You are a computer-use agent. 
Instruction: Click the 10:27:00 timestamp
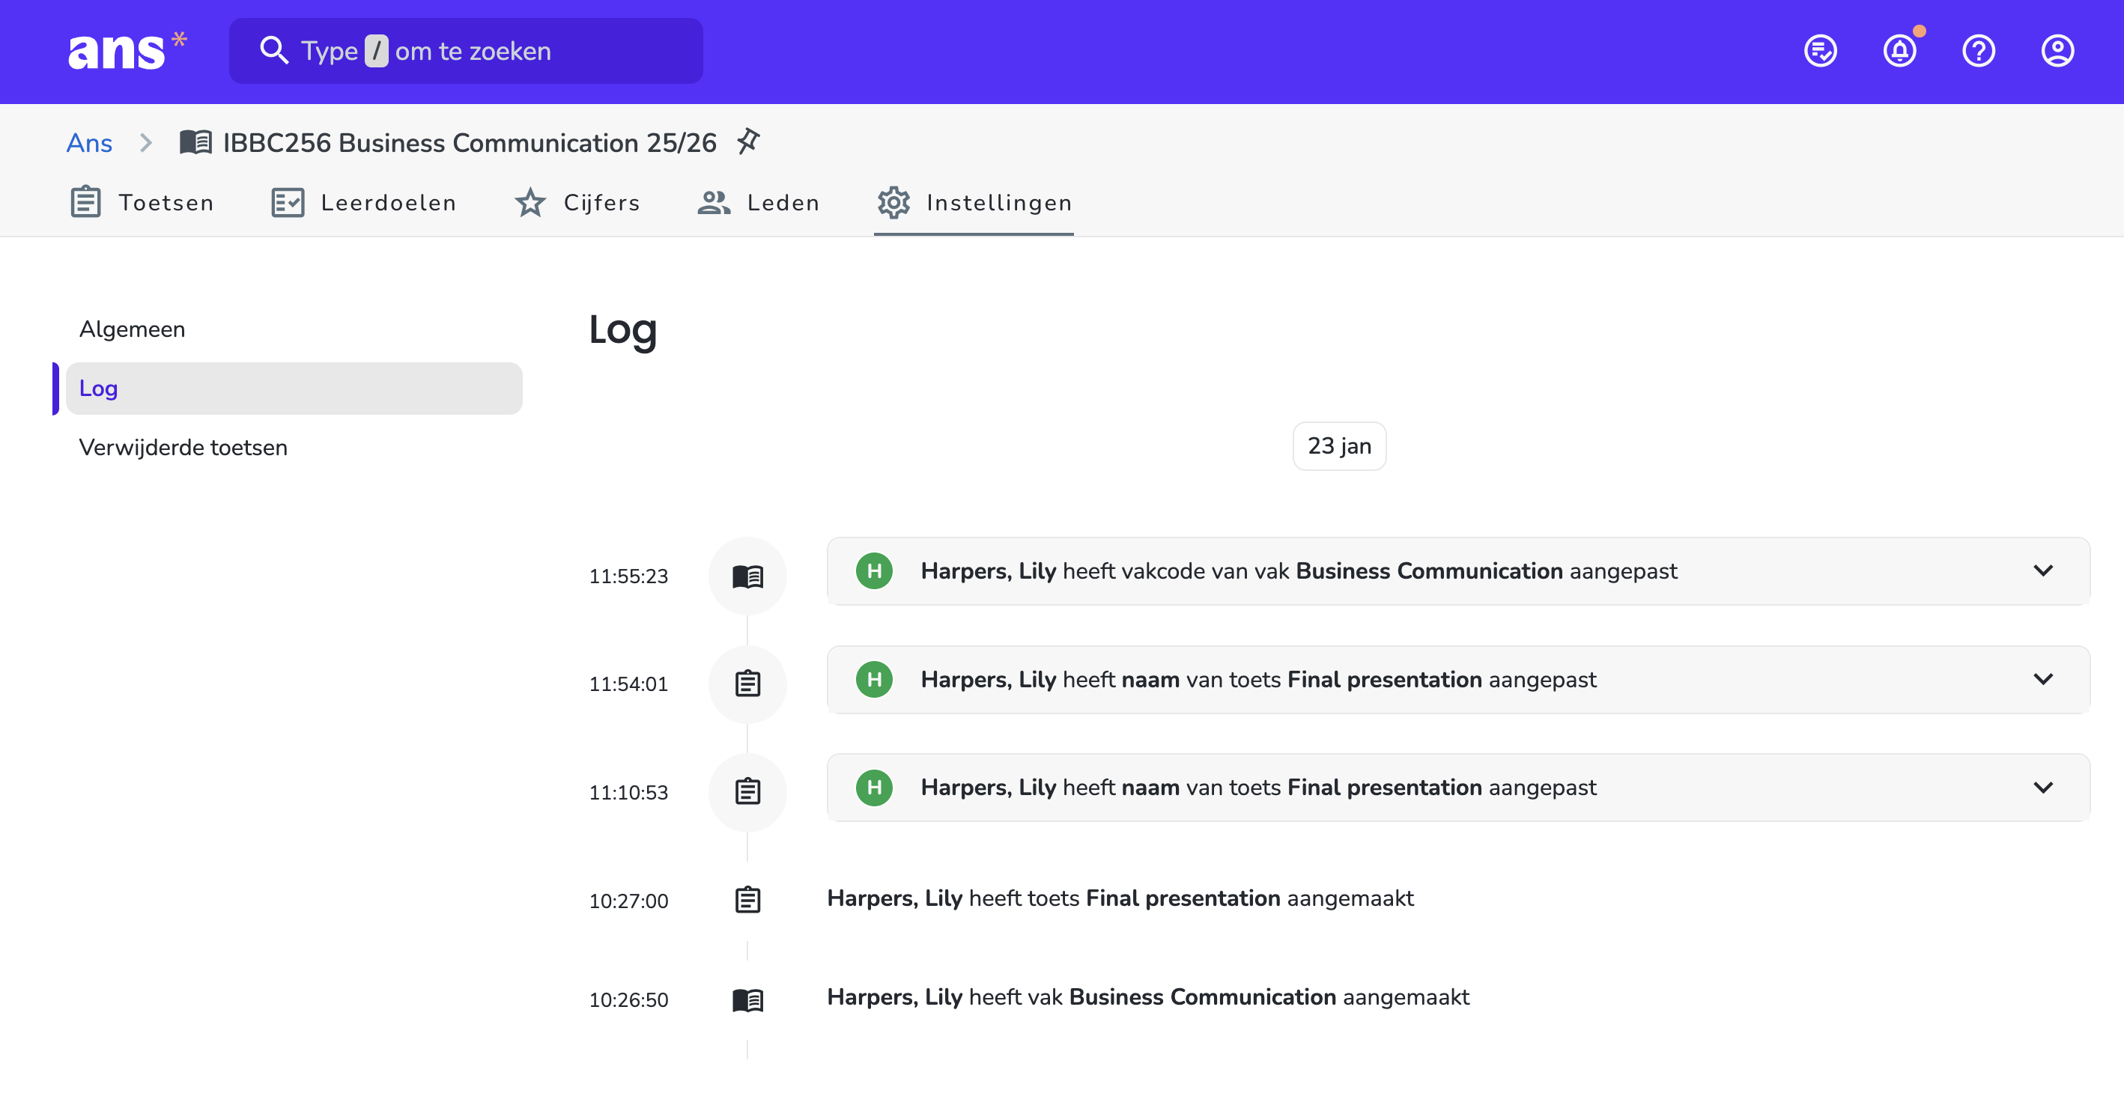628,901
